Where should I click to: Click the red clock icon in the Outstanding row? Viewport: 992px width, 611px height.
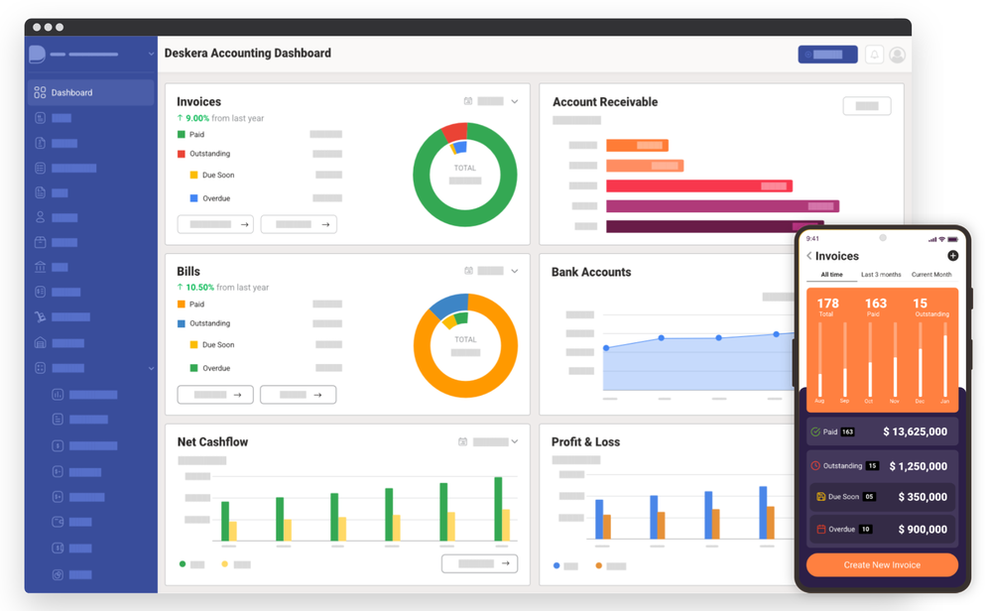point(815,466)
